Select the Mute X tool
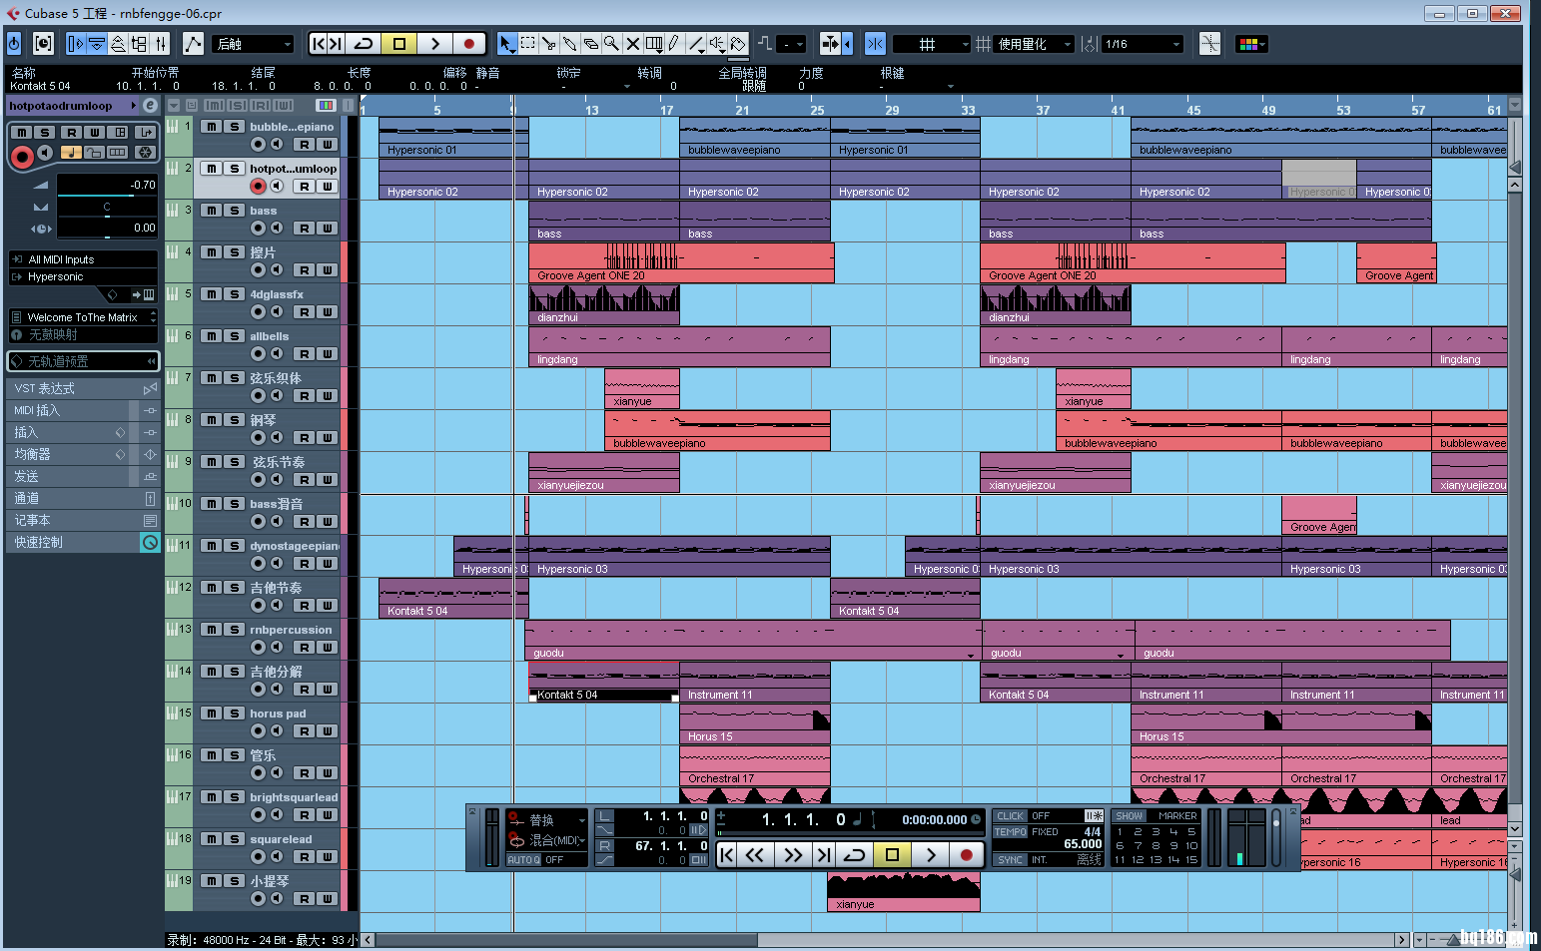 point(632,44)
